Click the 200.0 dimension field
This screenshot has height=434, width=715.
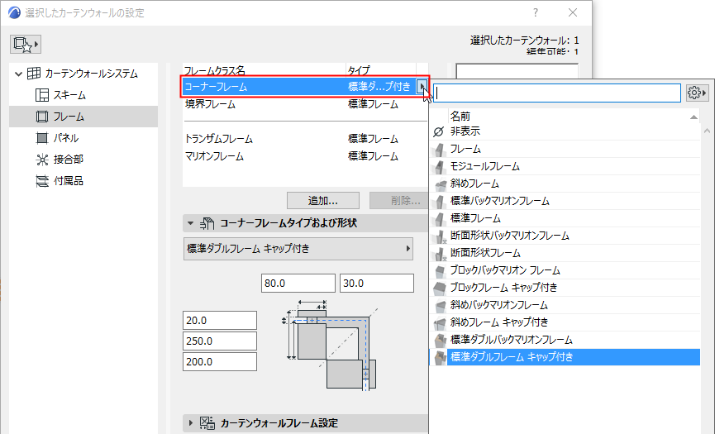click(220, 361)
